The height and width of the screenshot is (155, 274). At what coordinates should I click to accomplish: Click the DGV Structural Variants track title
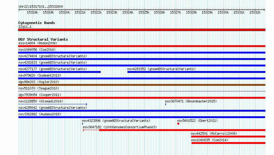click(43, 39)
